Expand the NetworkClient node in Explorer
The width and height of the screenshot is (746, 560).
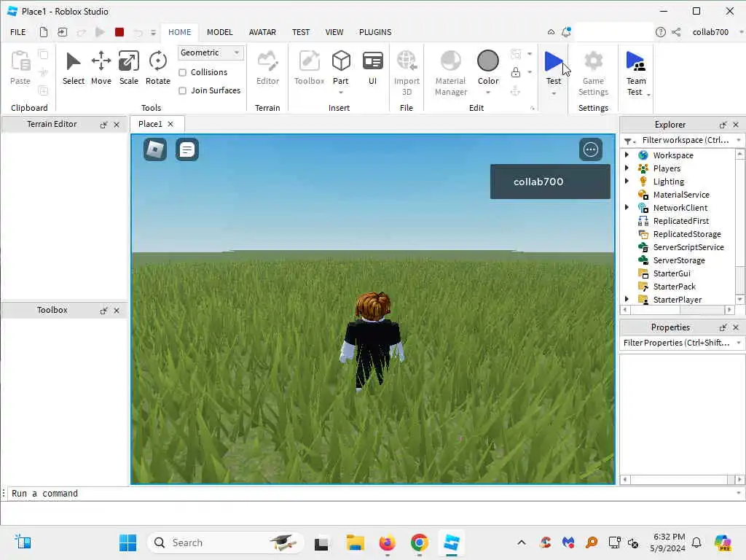click(x=627, y=207)
